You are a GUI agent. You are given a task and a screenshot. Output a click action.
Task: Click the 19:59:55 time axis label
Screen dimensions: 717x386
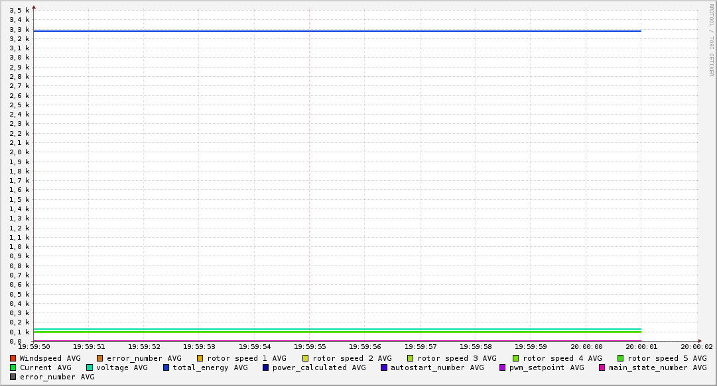click(310, 346)
